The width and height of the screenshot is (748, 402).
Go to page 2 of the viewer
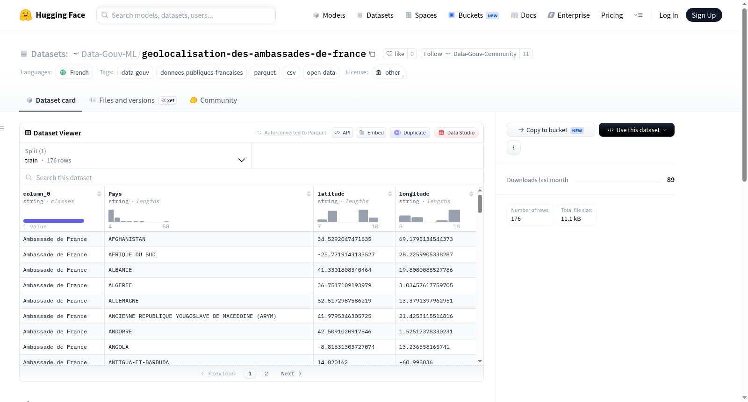click(x=266, y=374)
